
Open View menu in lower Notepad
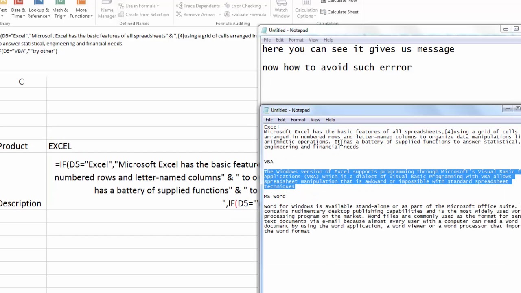click(315, 120)
